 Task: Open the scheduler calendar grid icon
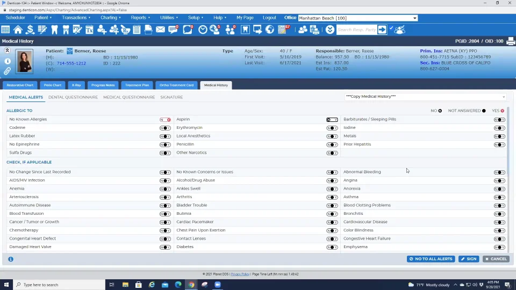[5, 30]
